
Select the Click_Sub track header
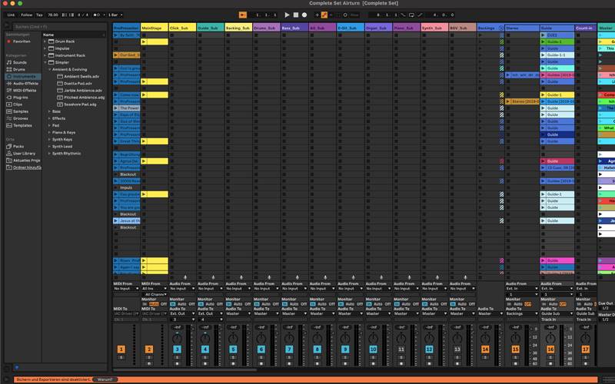click(x=182, y=28)
